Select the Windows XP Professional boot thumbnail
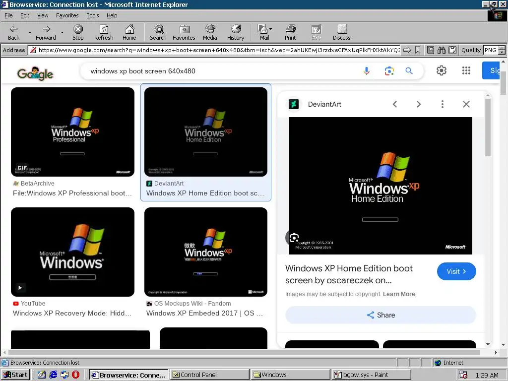This screenshot has height=381, width=508. point(72,132)
